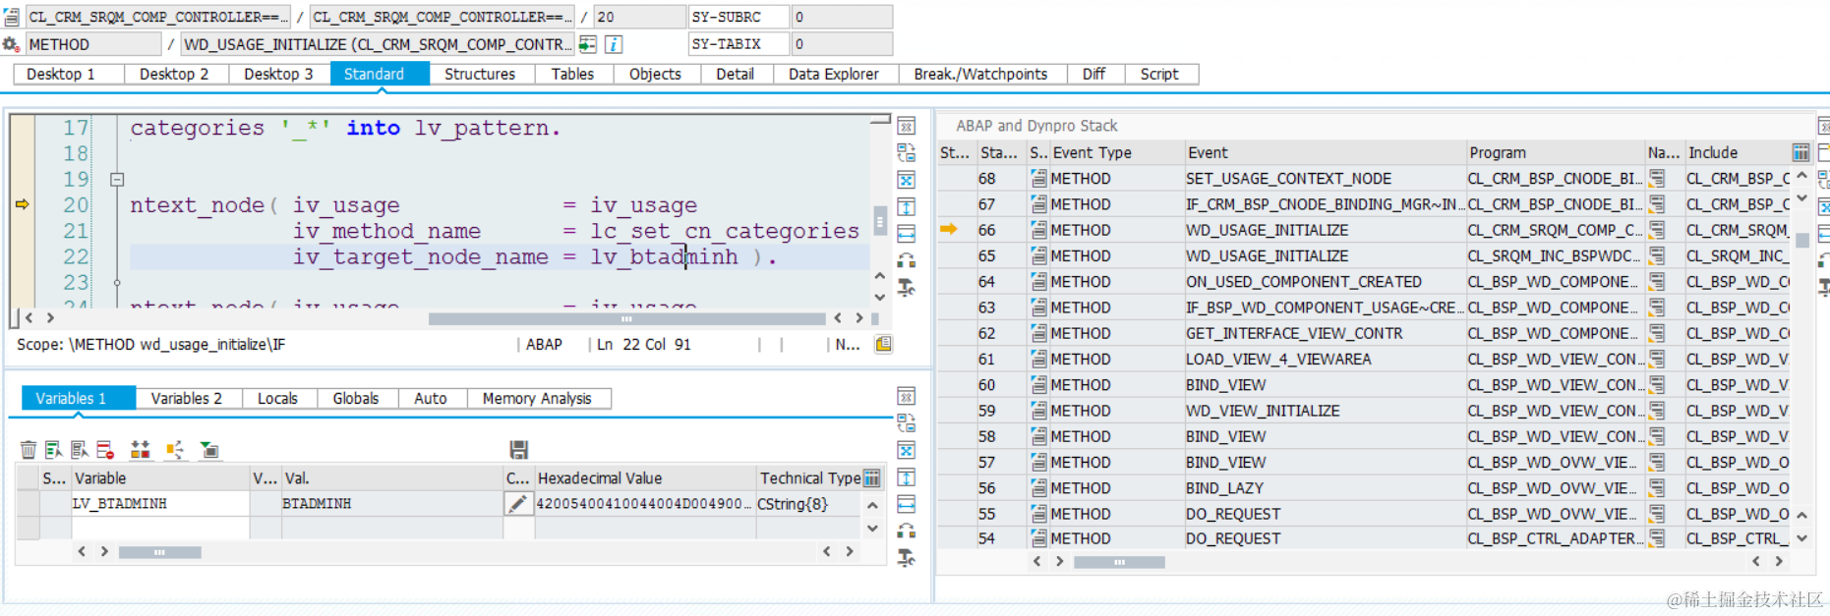Collapse code block at line 19
Image resolution: width=1830 pixels, height=616 pixels.
point(117,180)
